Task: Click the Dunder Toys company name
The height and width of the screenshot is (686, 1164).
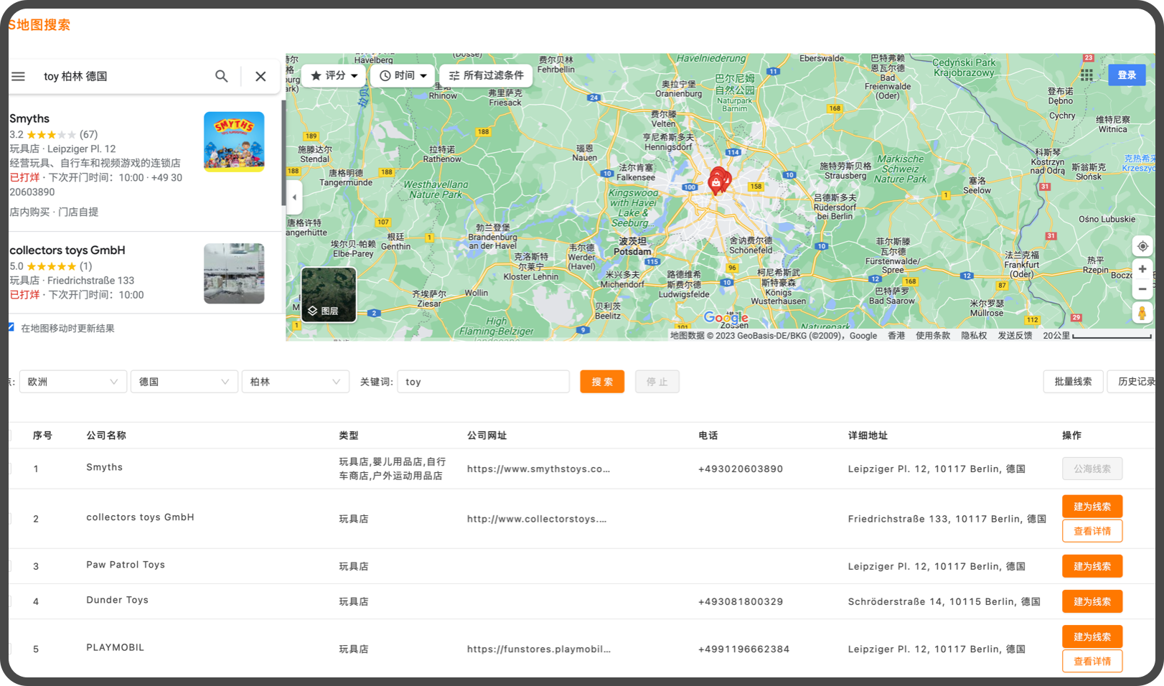Action: [x=117, y=600]
